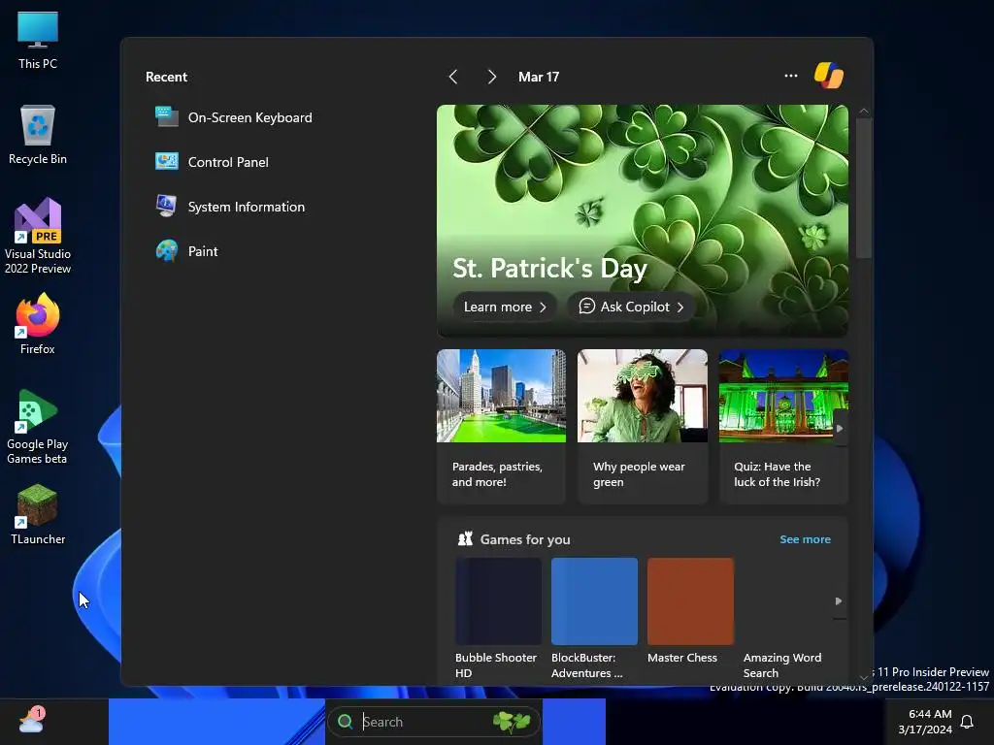Click the search panel scrollbar down arrow
Image resolution: width=994 pixels, height=745 pixels.
[863, 677]
